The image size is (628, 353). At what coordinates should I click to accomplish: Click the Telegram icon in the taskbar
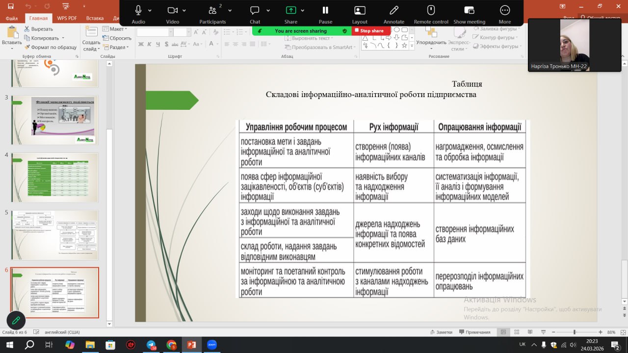(x=151, y=345)
